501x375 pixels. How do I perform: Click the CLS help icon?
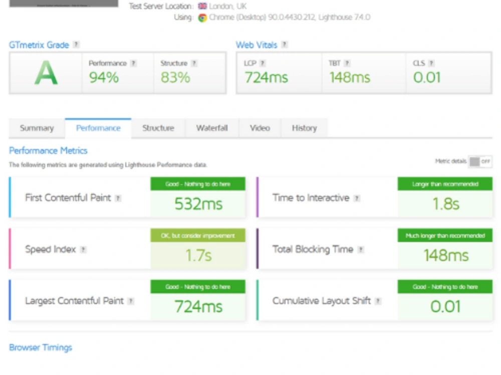pos(431,63)
